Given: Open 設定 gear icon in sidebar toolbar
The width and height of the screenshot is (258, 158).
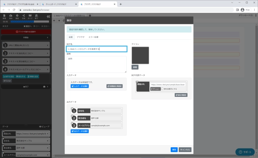Looking at the screenshot, I should click(x=17, y=16).
